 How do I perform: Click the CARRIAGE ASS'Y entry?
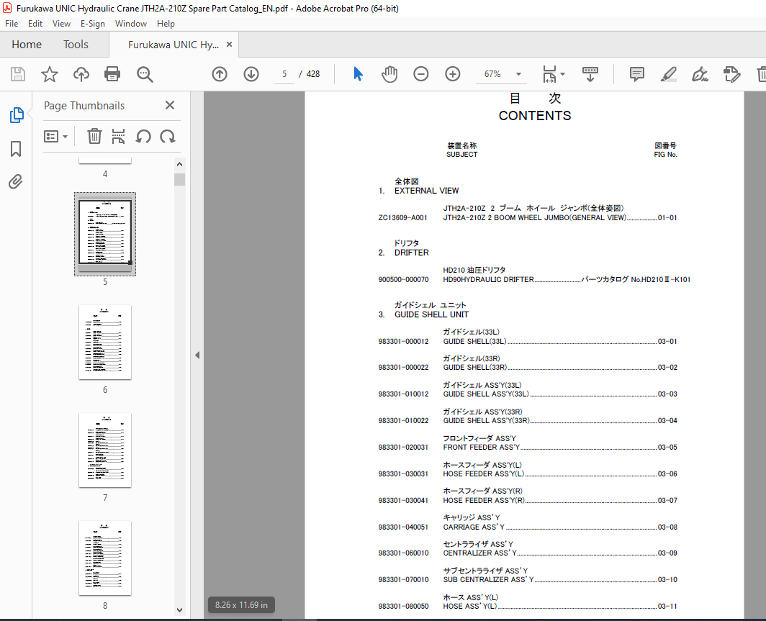(474, 527)
